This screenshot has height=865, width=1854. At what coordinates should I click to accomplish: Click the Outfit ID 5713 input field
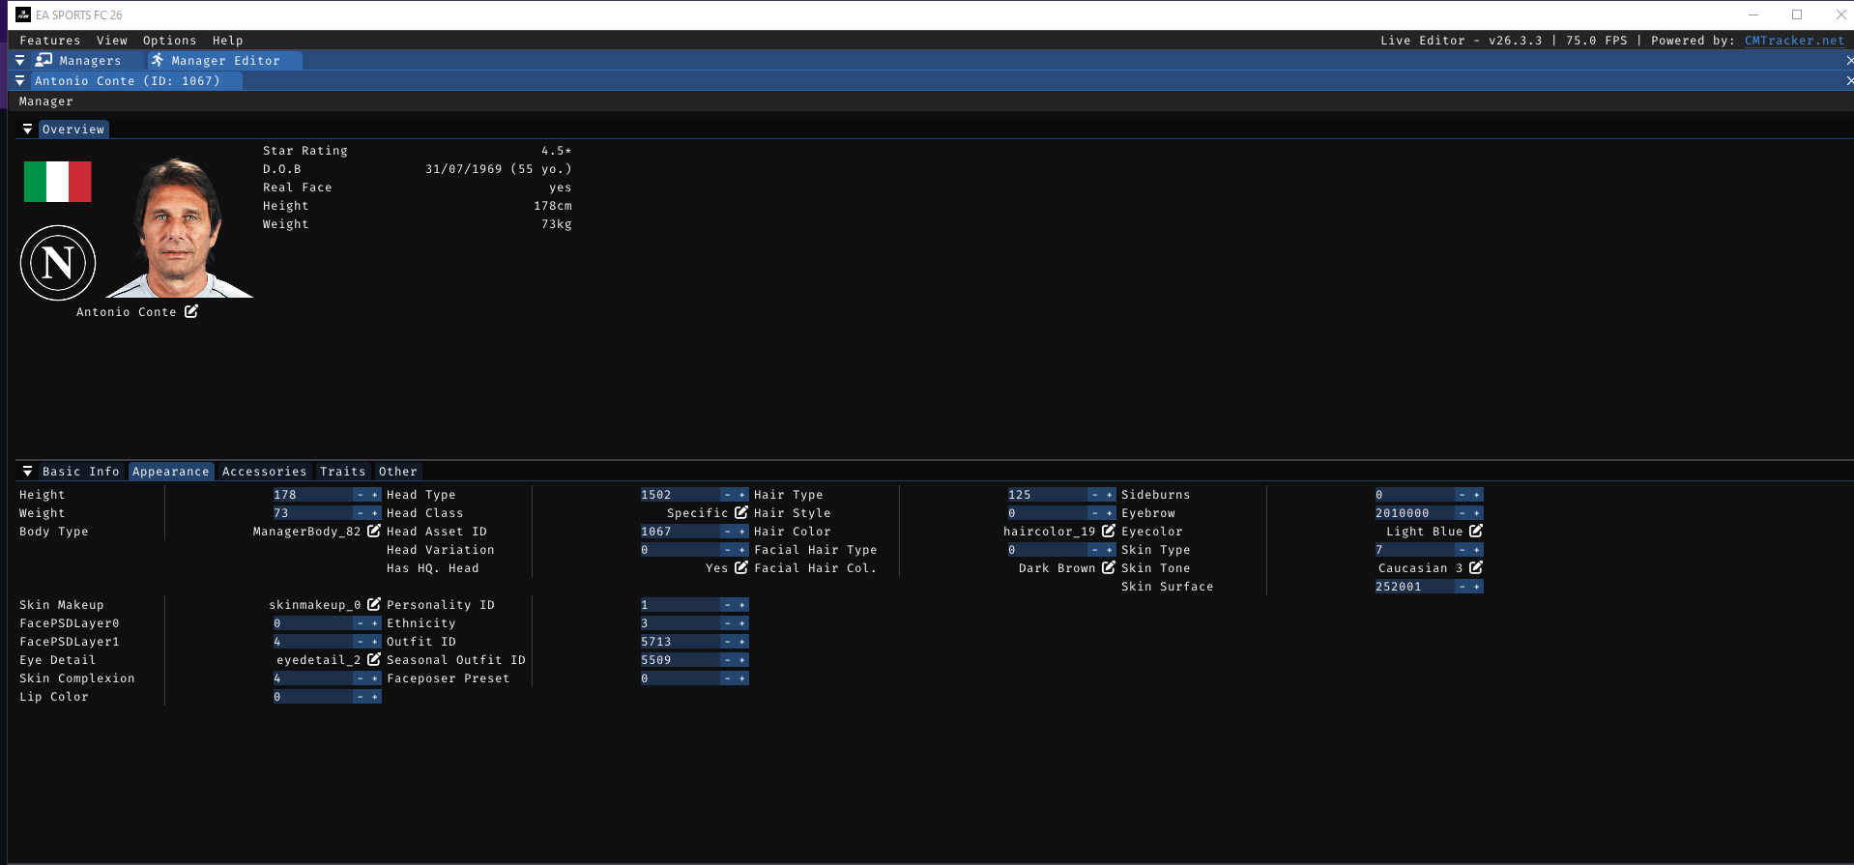click(x=679, y=642)
